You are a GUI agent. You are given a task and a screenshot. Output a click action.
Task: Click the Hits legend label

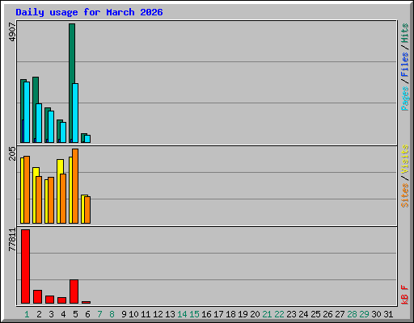pyautogui.click(x=405, y=33)
